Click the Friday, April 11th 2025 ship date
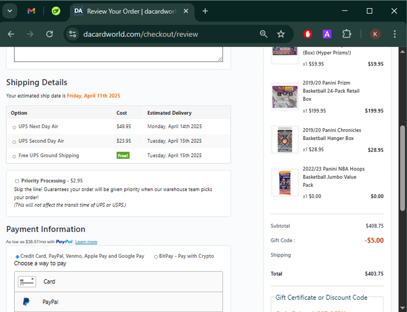 (93, 96)
